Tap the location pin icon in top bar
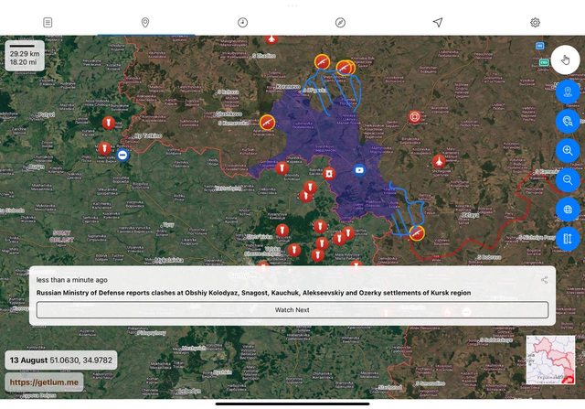 coord(145,22)
